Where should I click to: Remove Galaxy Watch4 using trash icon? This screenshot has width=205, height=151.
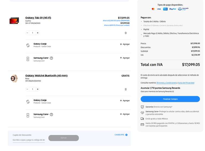pos(126,89)
